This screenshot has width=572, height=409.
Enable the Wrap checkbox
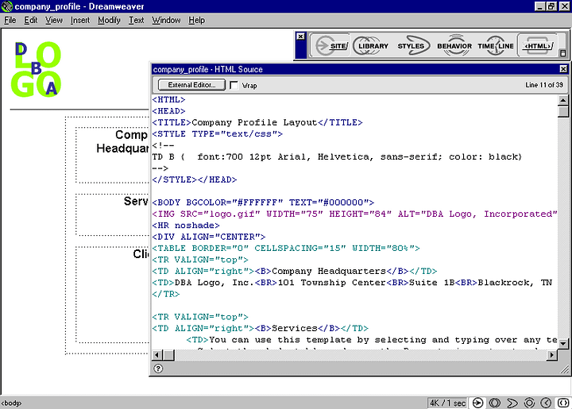pyautogui.click(x=234, y=85)
